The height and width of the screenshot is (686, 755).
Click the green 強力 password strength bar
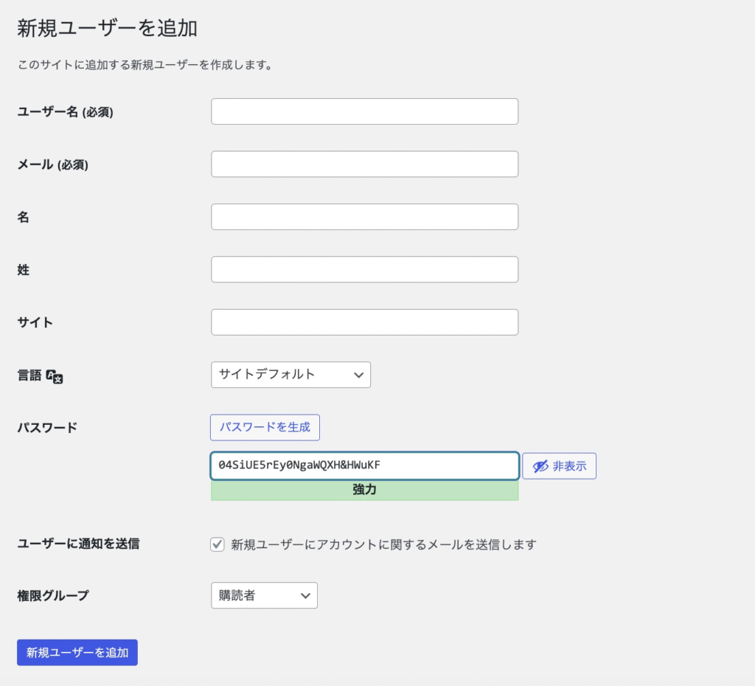364,490
